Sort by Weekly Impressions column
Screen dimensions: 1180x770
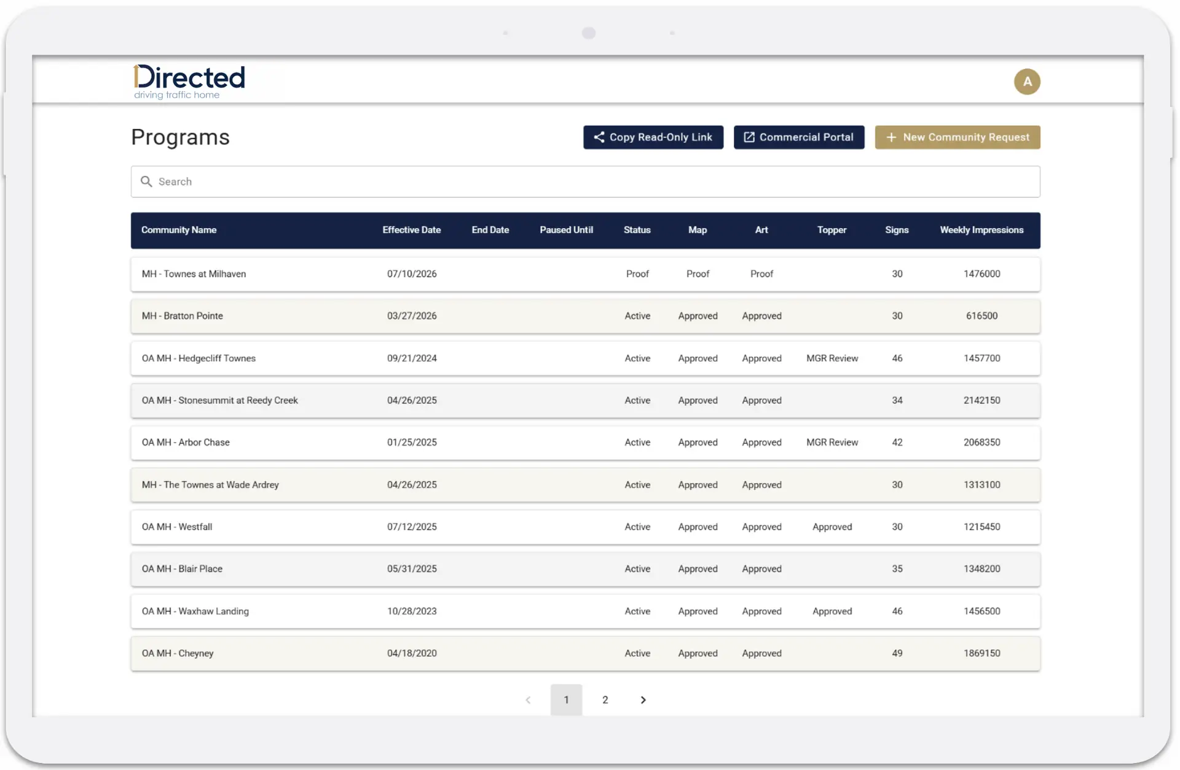(981, 230)
